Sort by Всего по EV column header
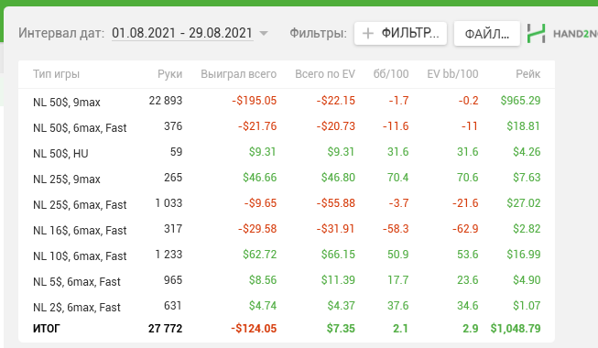The image size is (598, 348). (x=325, y=73)
